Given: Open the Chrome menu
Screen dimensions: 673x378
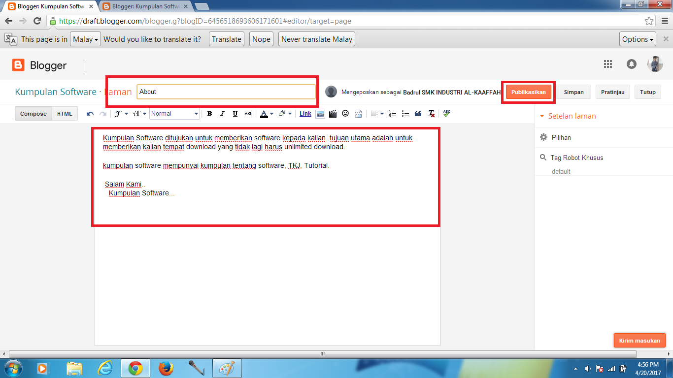Looking at the screenshot, I should pyautogui.click(x=664, y=21).
